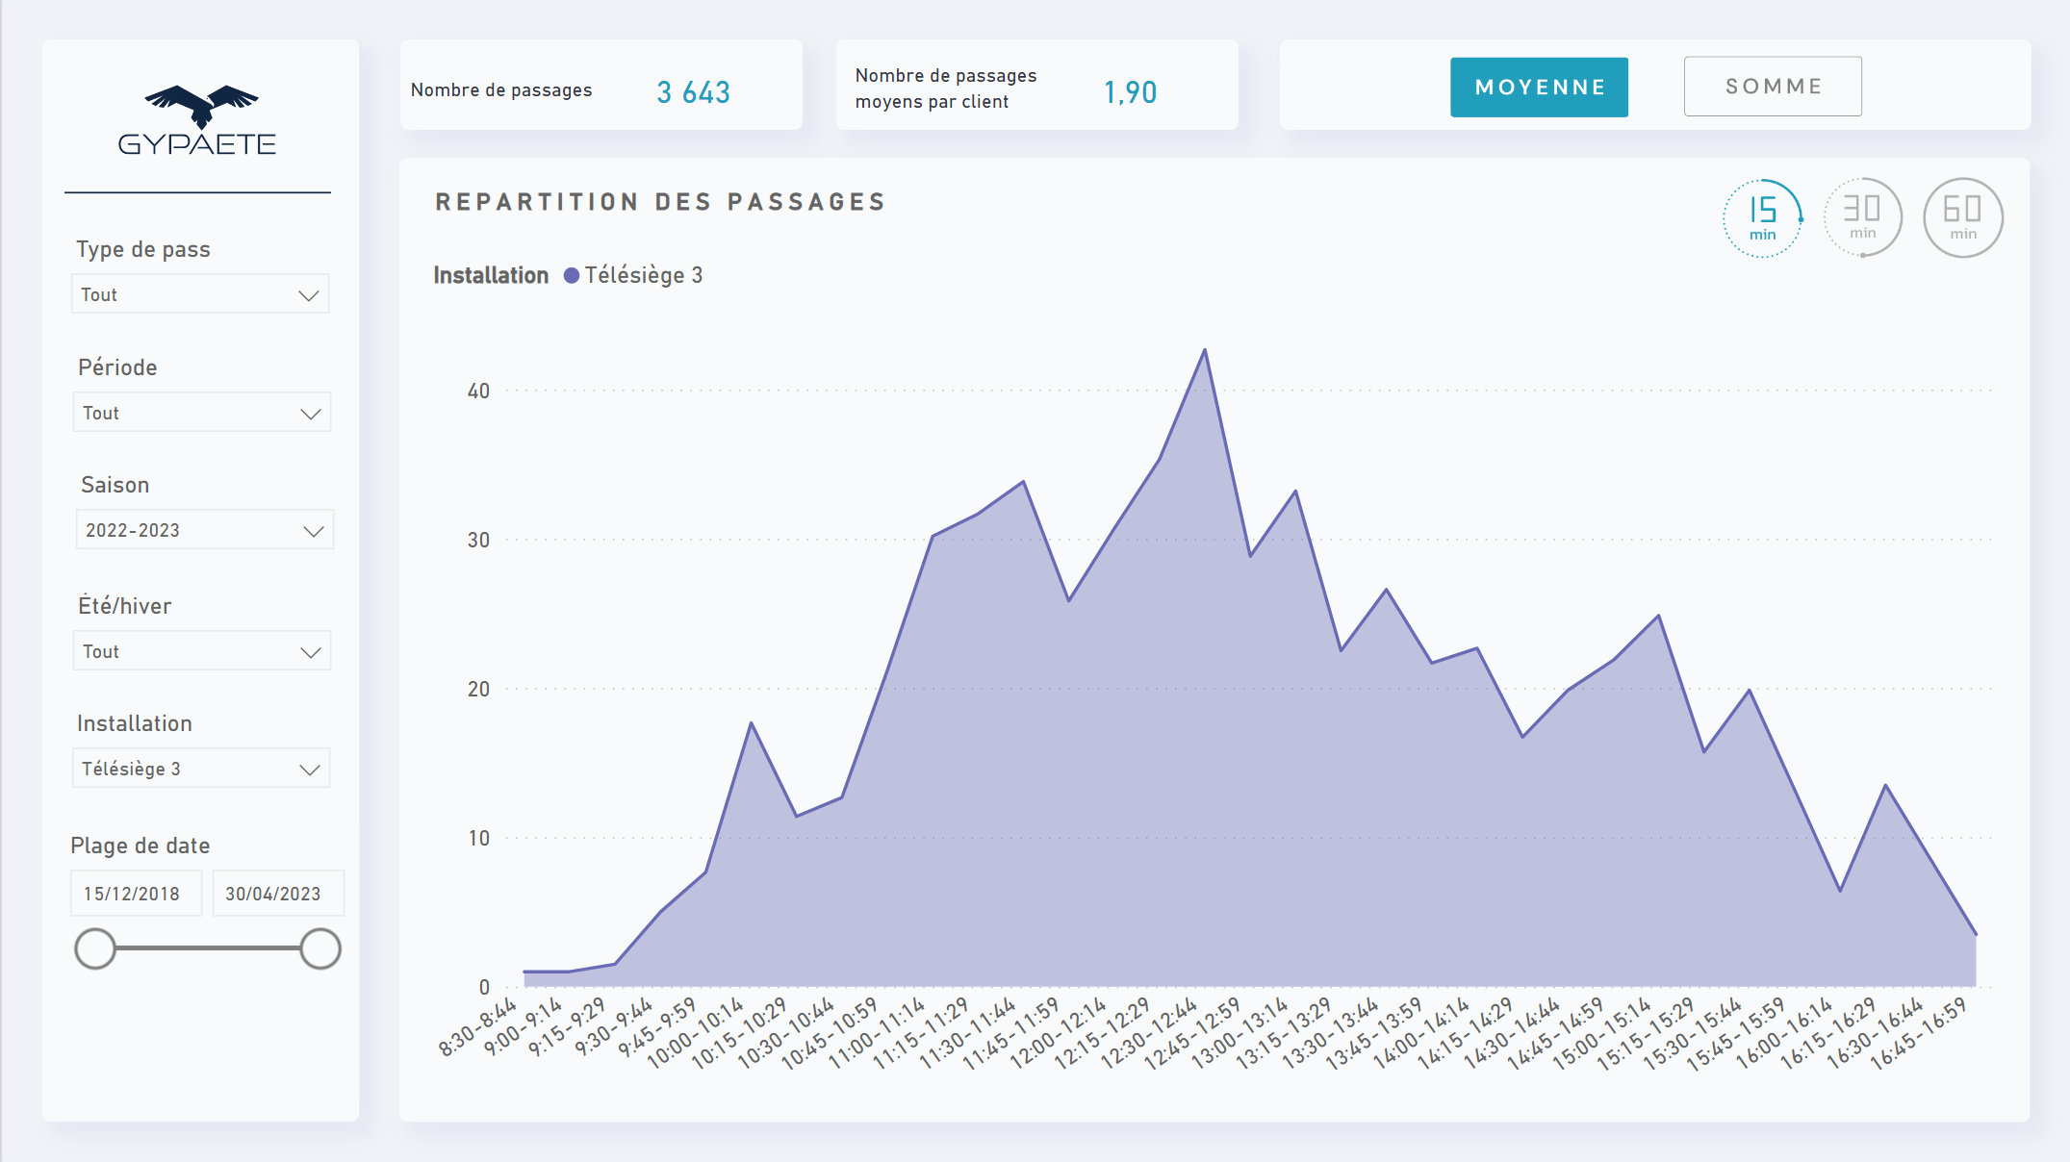Select the 30 min interval icon
Image resolution: width=2070 pixels, height=1162 pixels.
click(x=1862, y=217)
